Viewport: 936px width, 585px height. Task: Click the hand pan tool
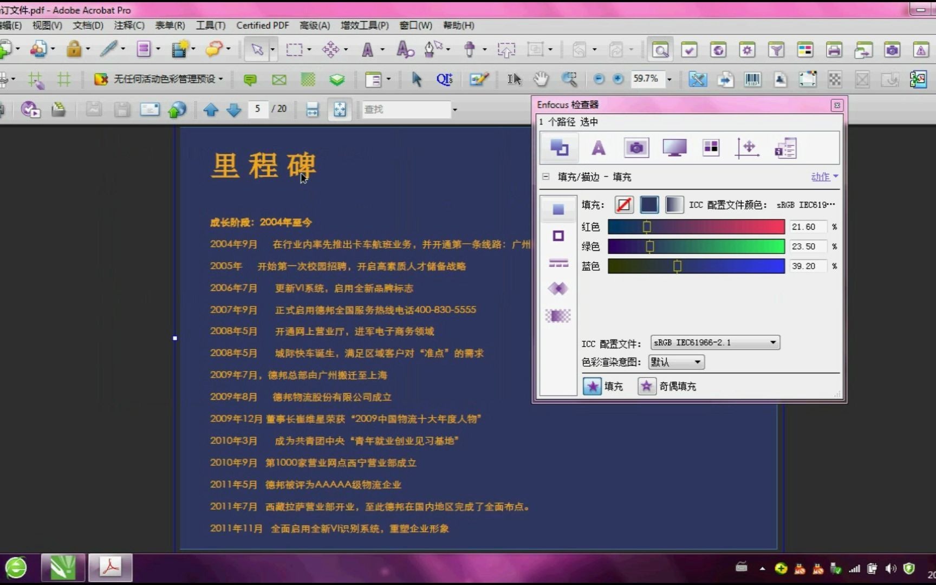pos(541,79)
